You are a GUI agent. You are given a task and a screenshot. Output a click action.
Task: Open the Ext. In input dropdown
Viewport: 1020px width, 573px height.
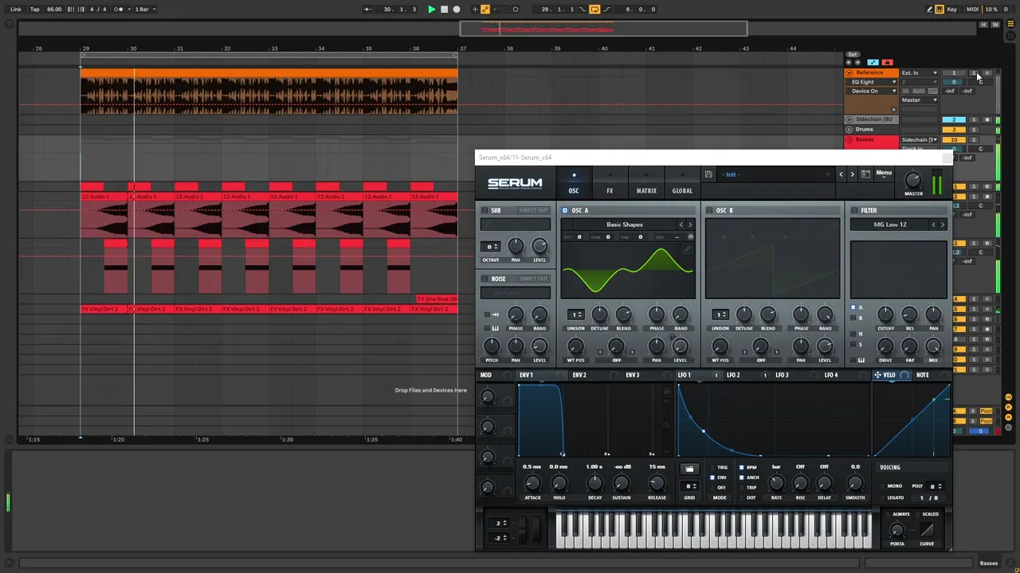(x=920, y=73)
